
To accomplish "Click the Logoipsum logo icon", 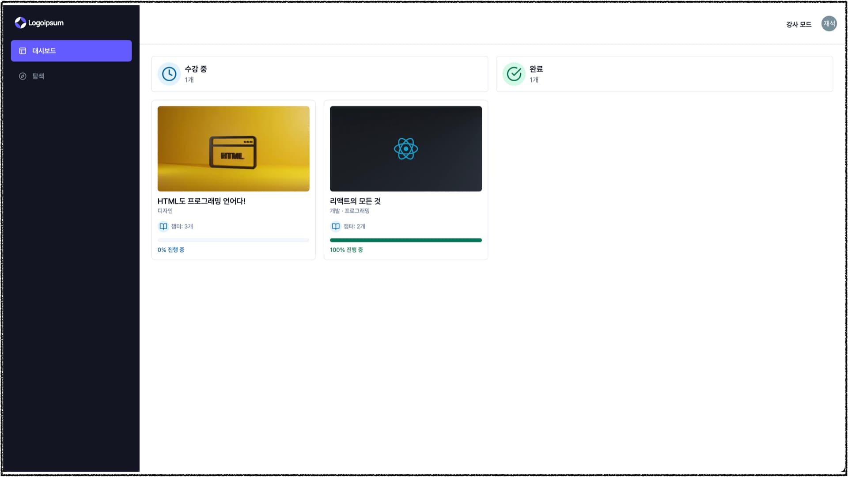I will [20, 23].
